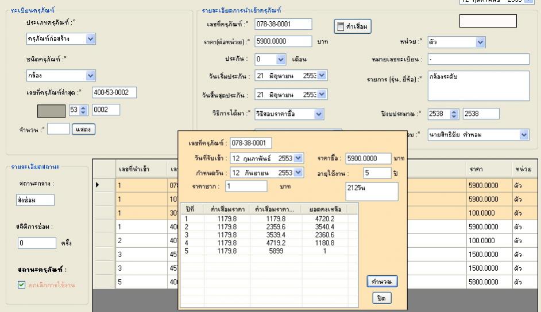Click the แสดง show button
This screenshot has width=541, height=312.
point(83,130)
